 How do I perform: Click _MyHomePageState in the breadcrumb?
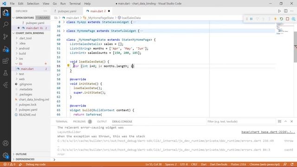click(101, 18)
